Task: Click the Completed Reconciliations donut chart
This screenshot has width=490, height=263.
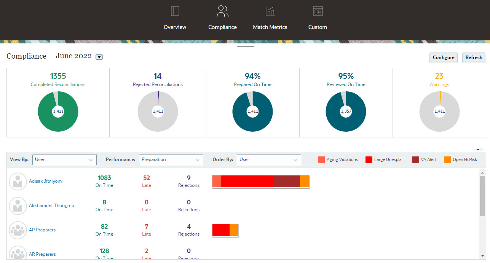Action: coord(58,111)
